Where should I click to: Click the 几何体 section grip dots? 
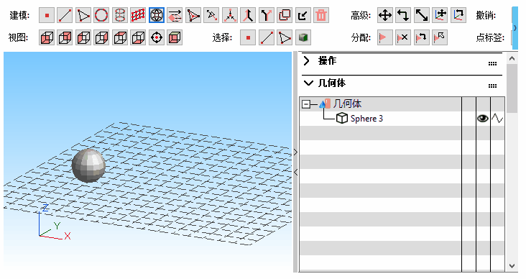point(492,86)
